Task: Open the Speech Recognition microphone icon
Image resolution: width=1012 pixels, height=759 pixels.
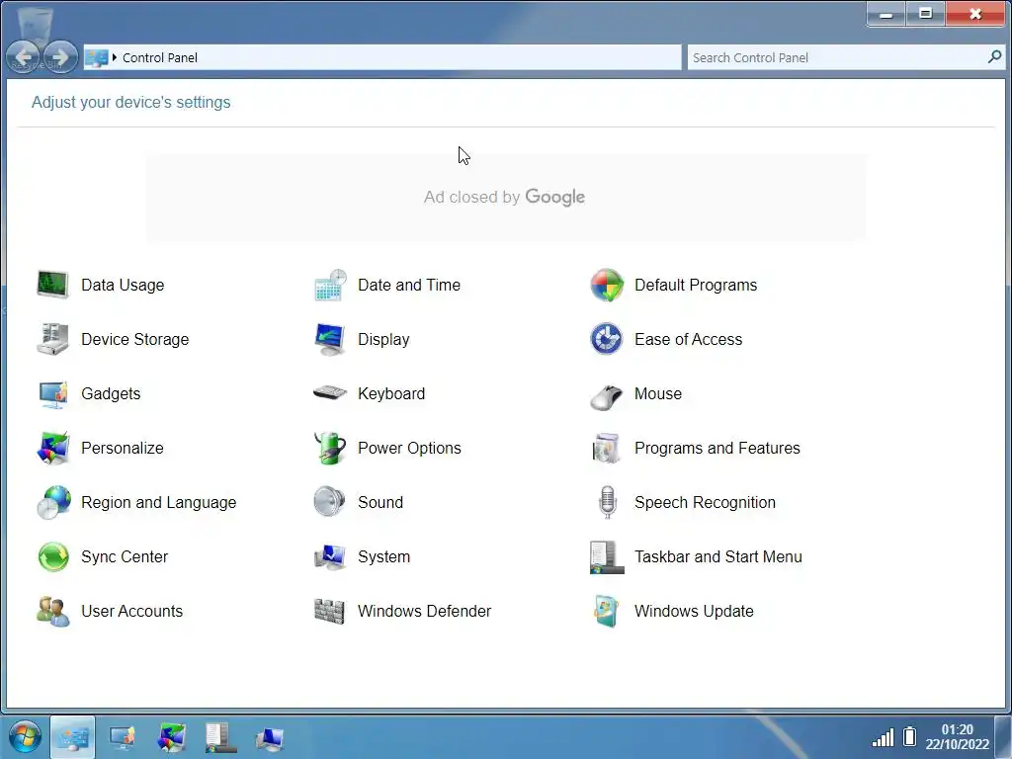Action: [x=607, y=502]
